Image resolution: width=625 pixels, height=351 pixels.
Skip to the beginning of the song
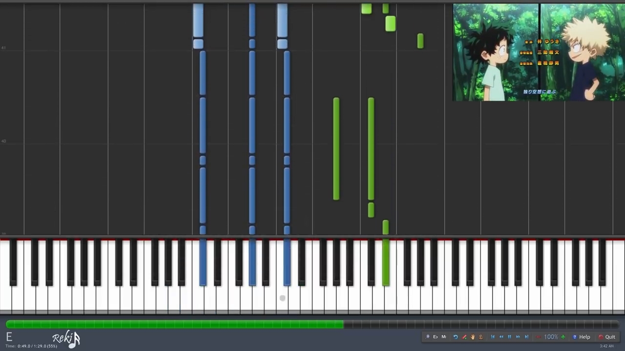(493, 337)
